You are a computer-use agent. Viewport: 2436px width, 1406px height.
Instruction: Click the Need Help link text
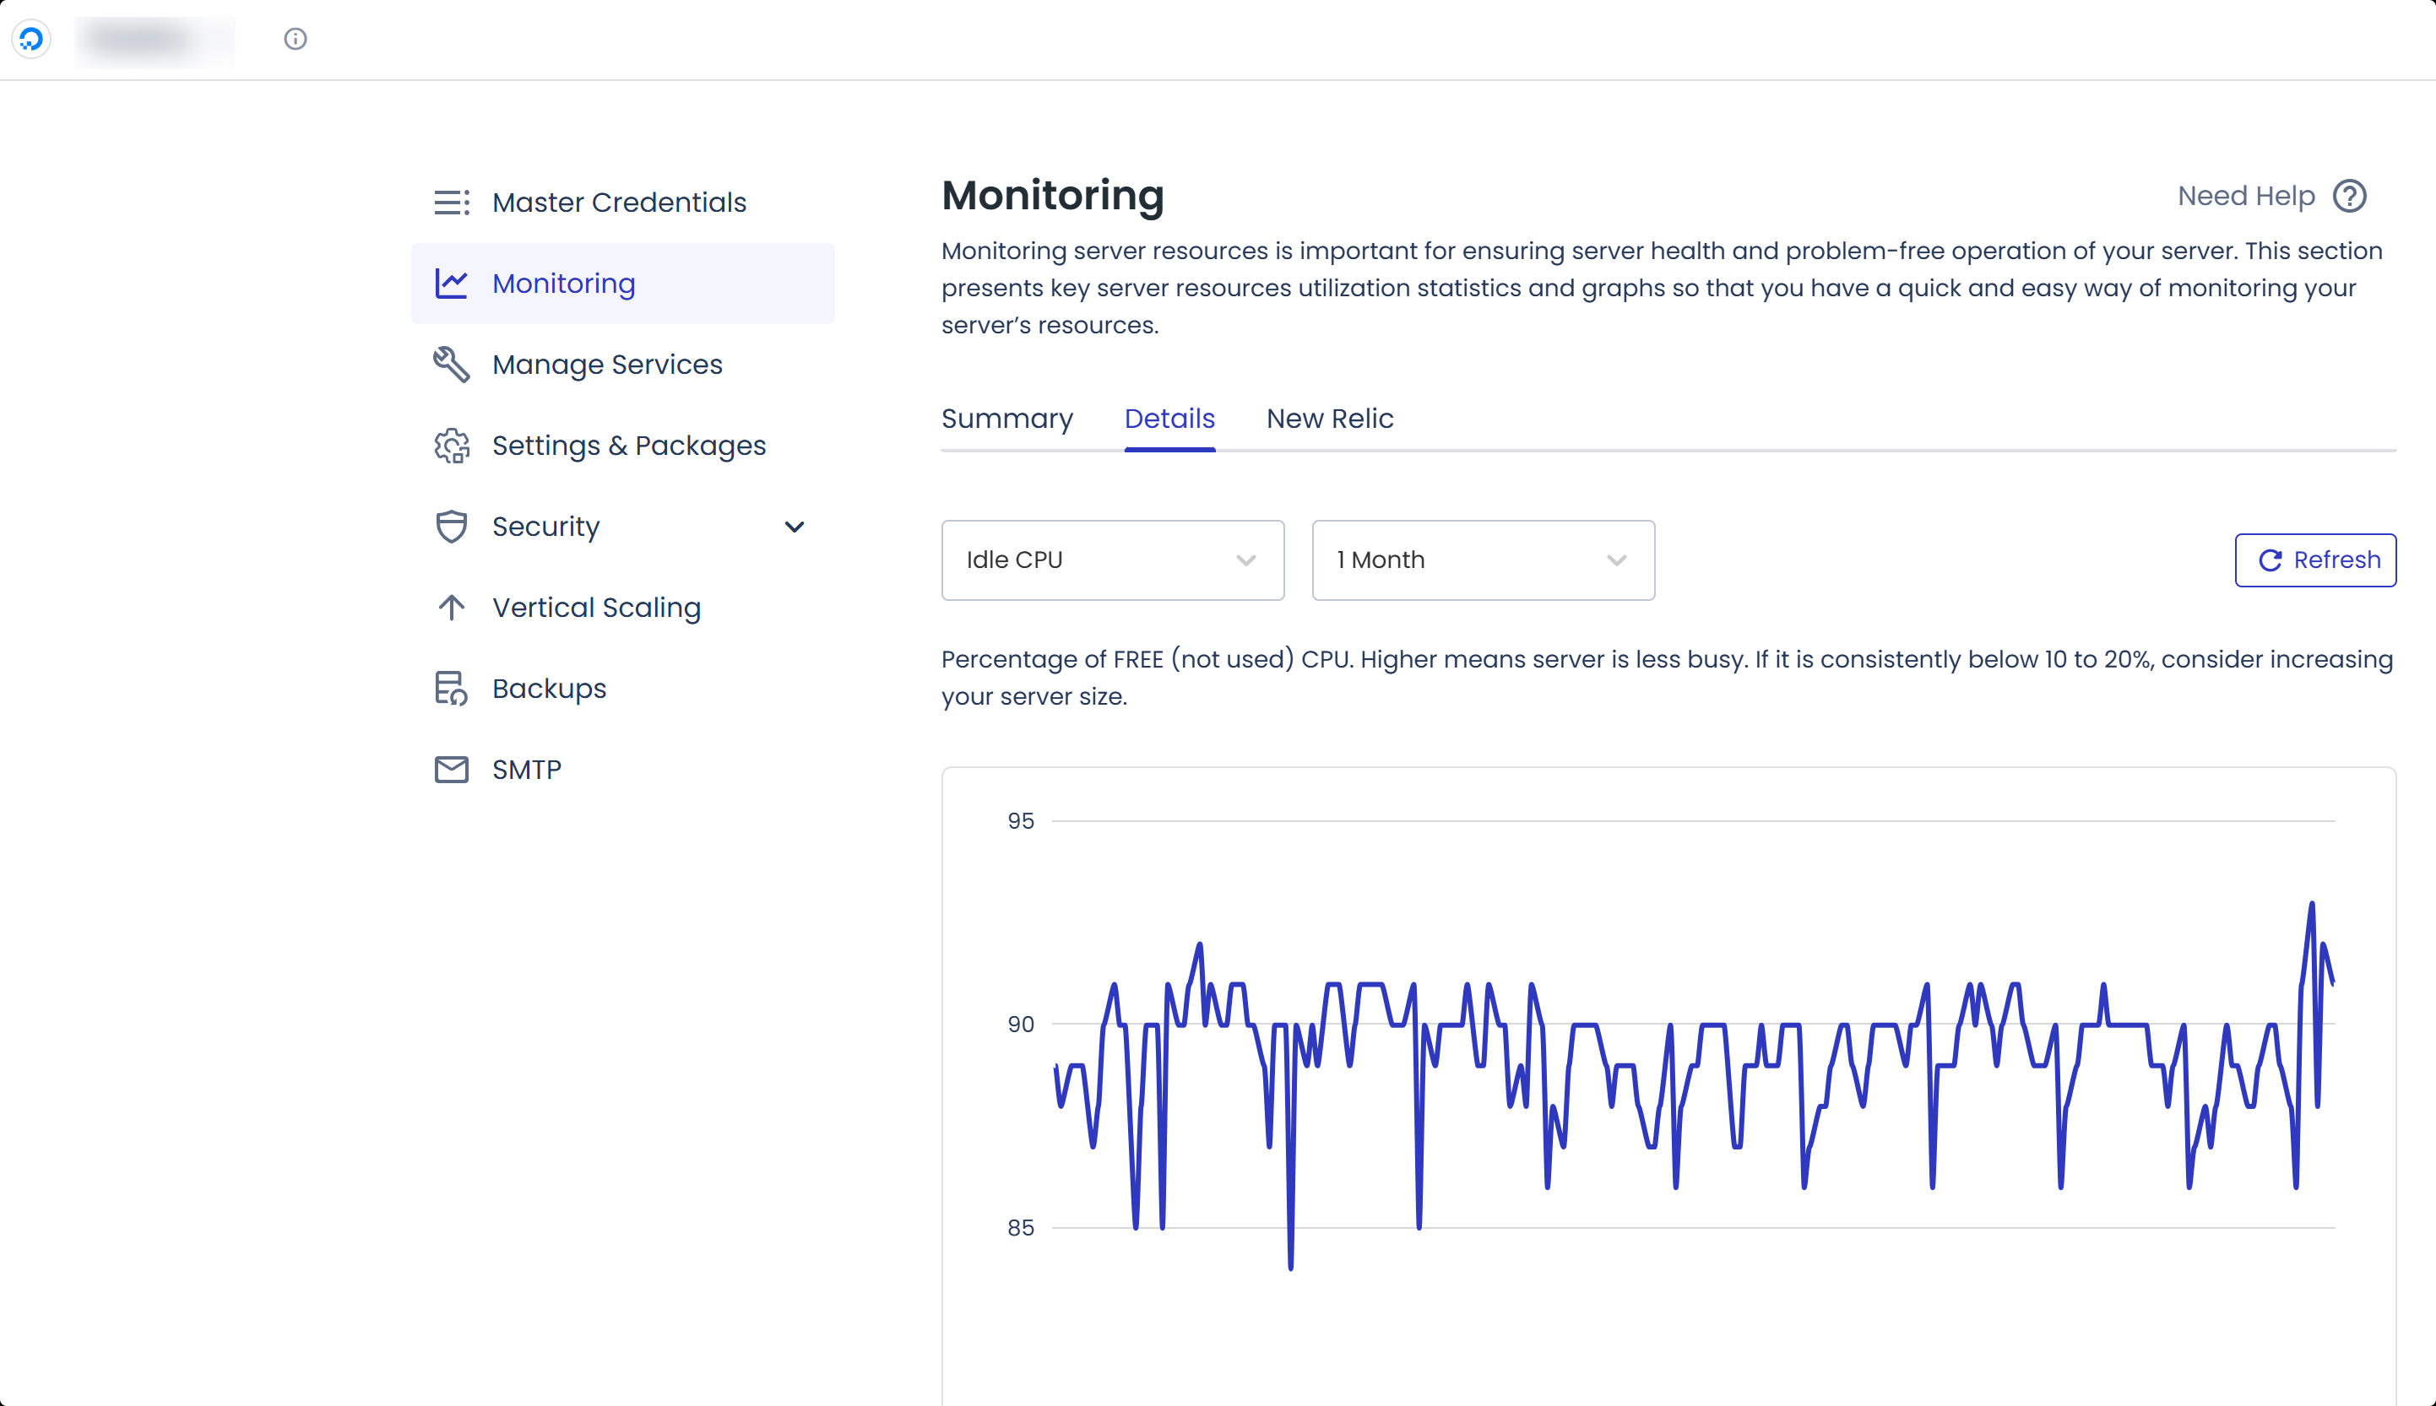click(x=2245, y=196)
